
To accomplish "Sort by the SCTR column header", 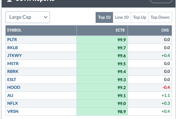I will 120,30.
